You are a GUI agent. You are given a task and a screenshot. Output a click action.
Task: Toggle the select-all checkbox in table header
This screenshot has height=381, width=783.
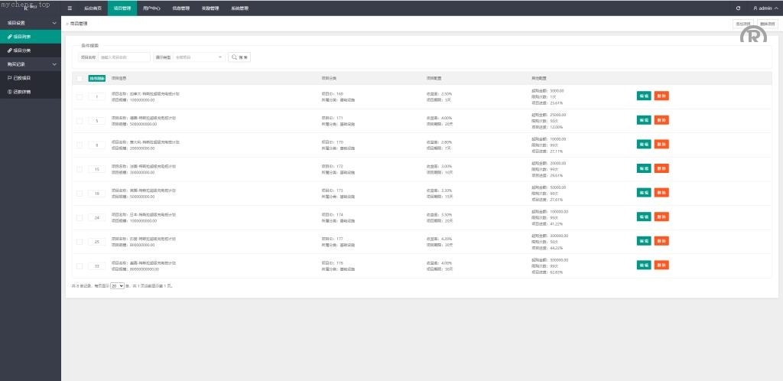coord(80,78)
